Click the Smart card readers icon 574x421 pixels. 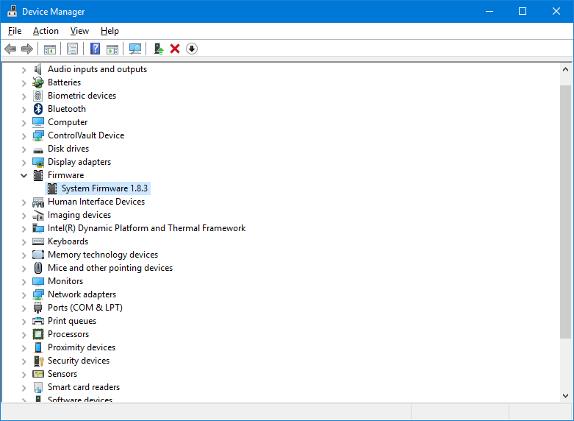pyautogui.click(x=38, y=387)
